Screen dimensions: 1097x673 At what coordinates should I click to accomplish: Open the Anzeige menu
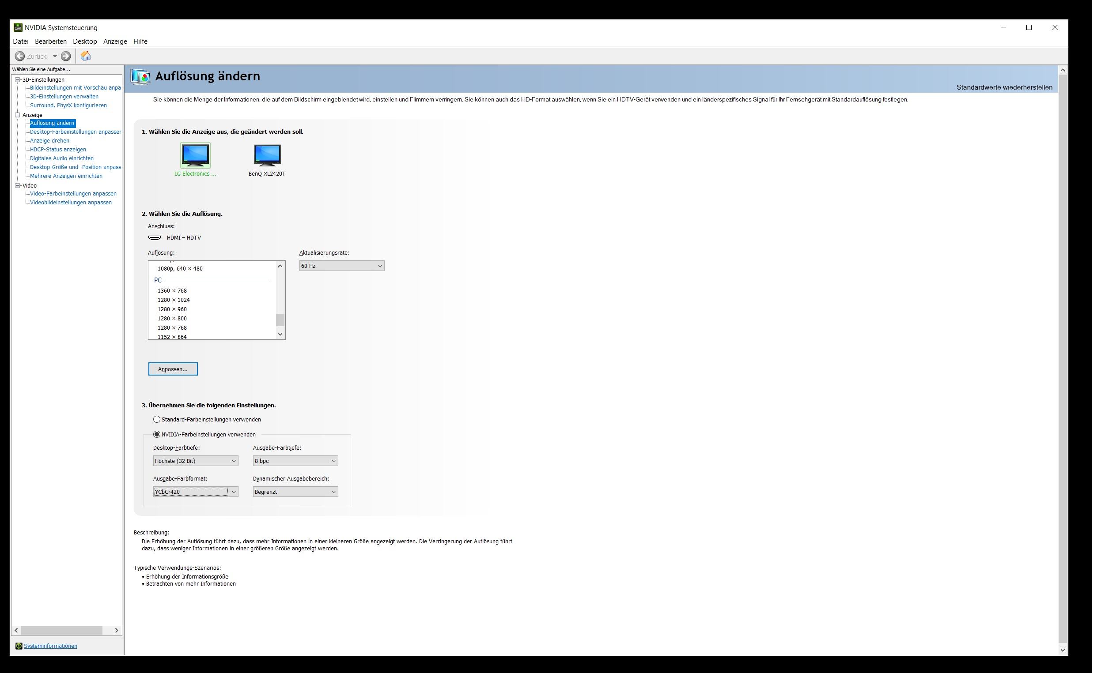[115, 41]
